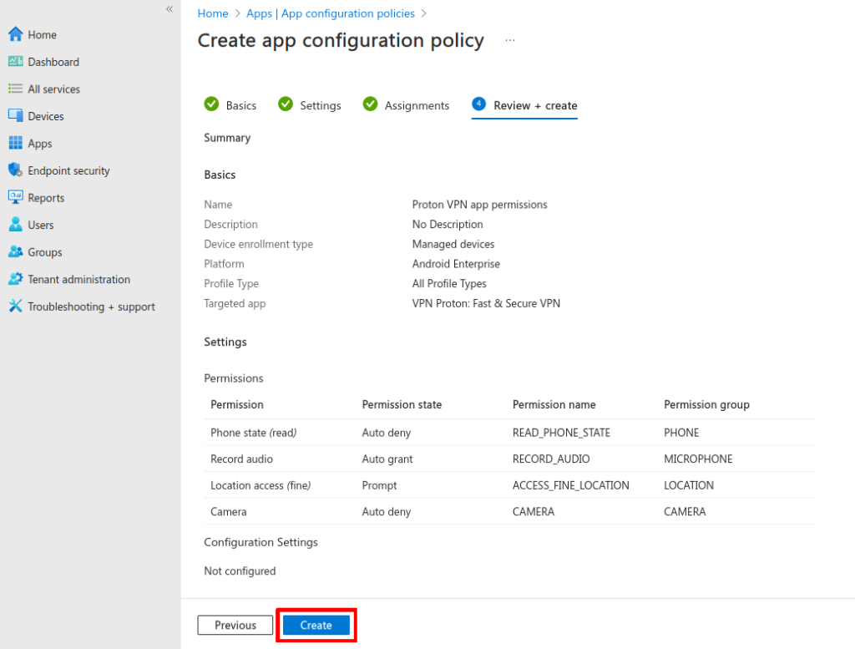The image size is (855, 649).
Task: Click the Previous button
Action: [235, 625]
